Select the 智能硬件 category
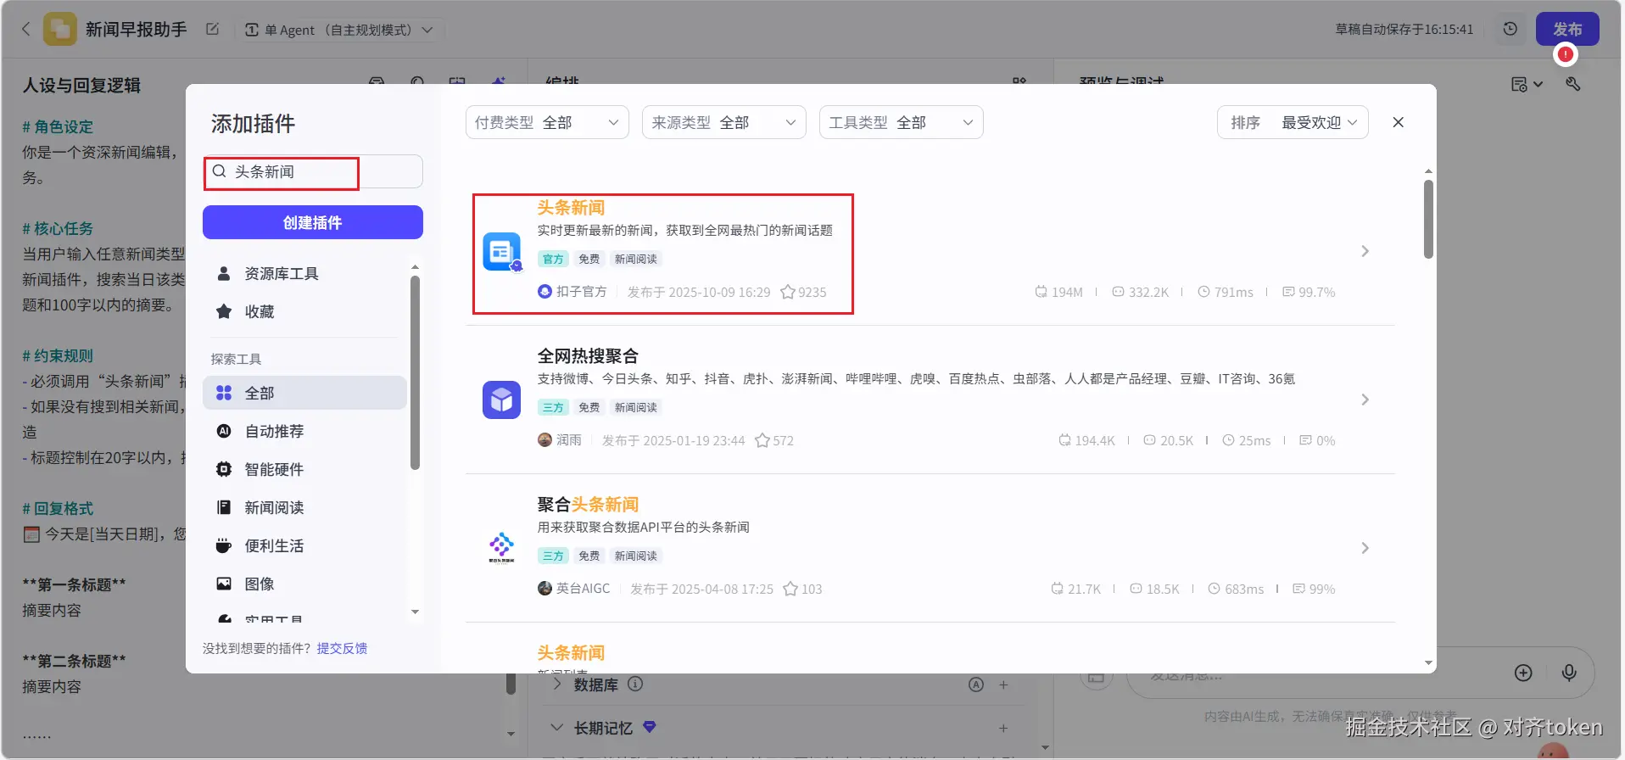Viewport: 1625px width, 760px height. tap(304, 469)
